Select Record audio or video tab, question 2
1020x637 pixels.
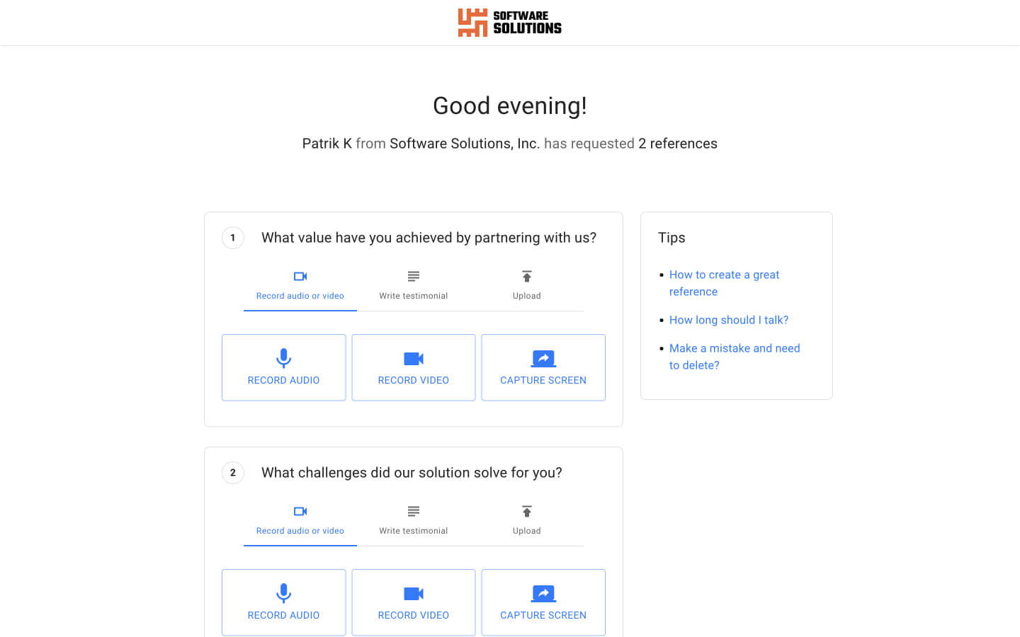pos(300,521)
